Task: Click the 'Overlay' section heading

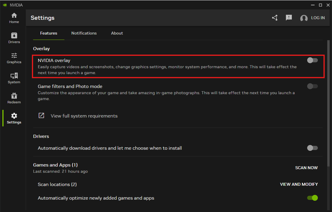Action: click(x=41, y=49)
